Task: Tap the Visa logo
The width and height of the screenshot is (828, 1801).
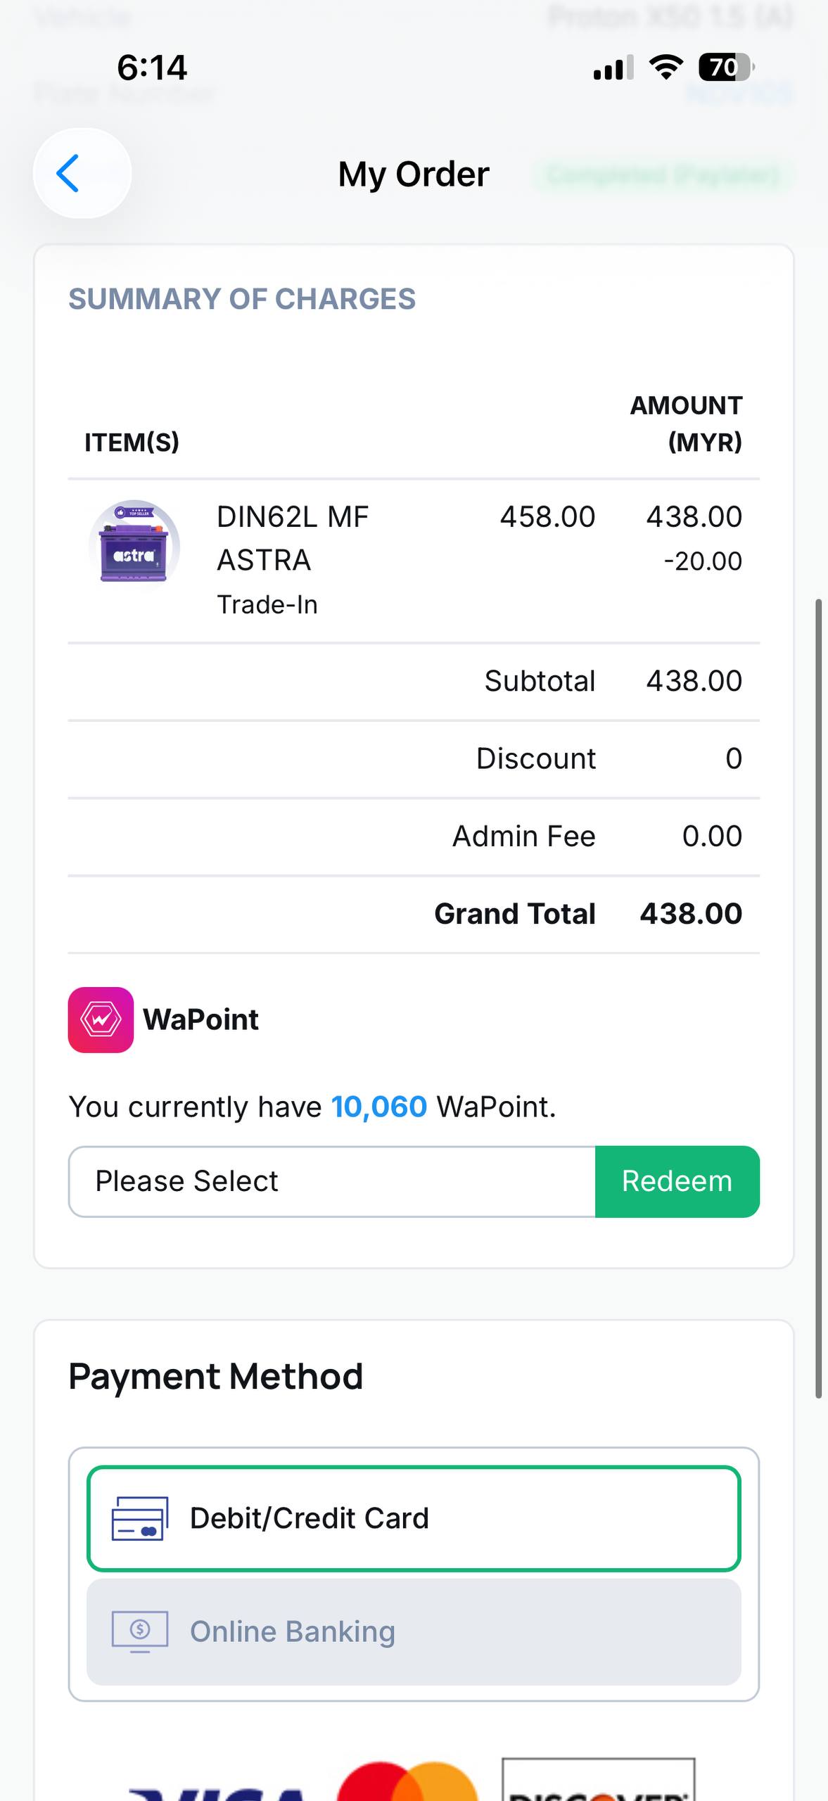Action: pos(218,1790)
